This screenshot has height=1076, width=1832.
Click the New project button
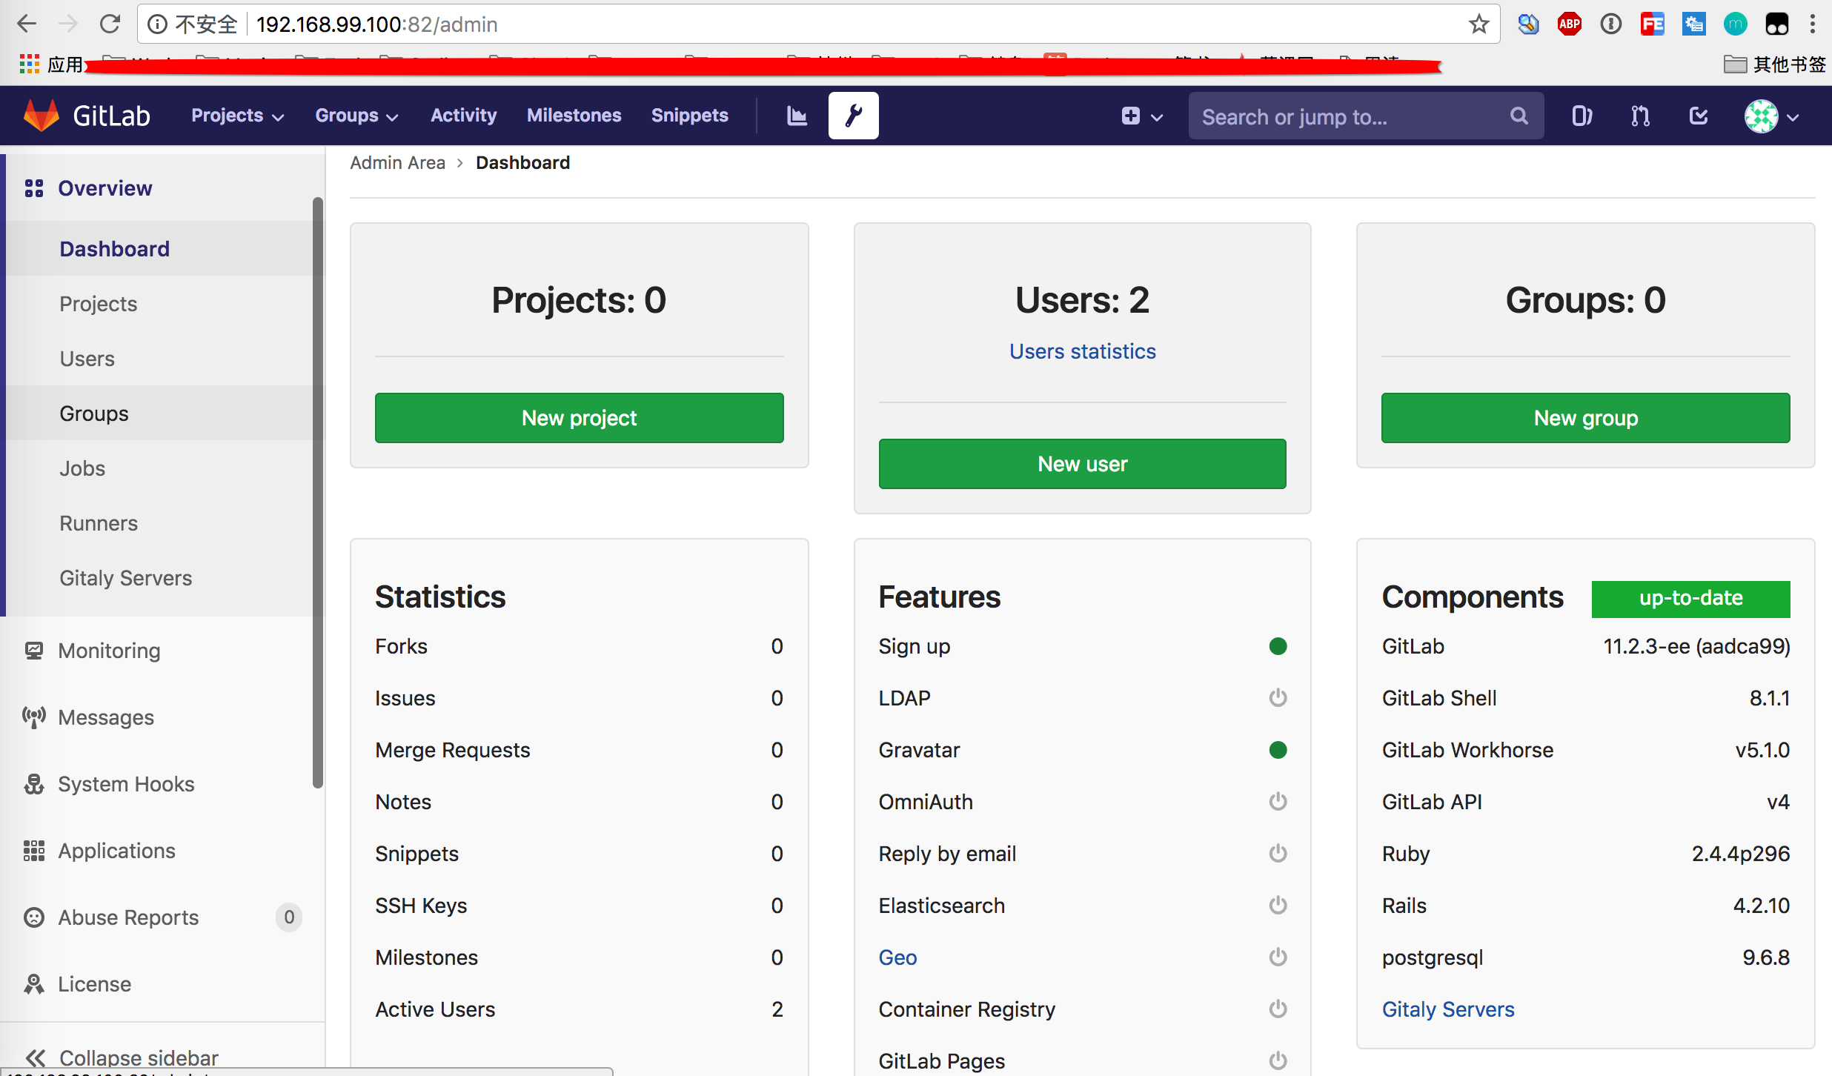tap(579, 418)
